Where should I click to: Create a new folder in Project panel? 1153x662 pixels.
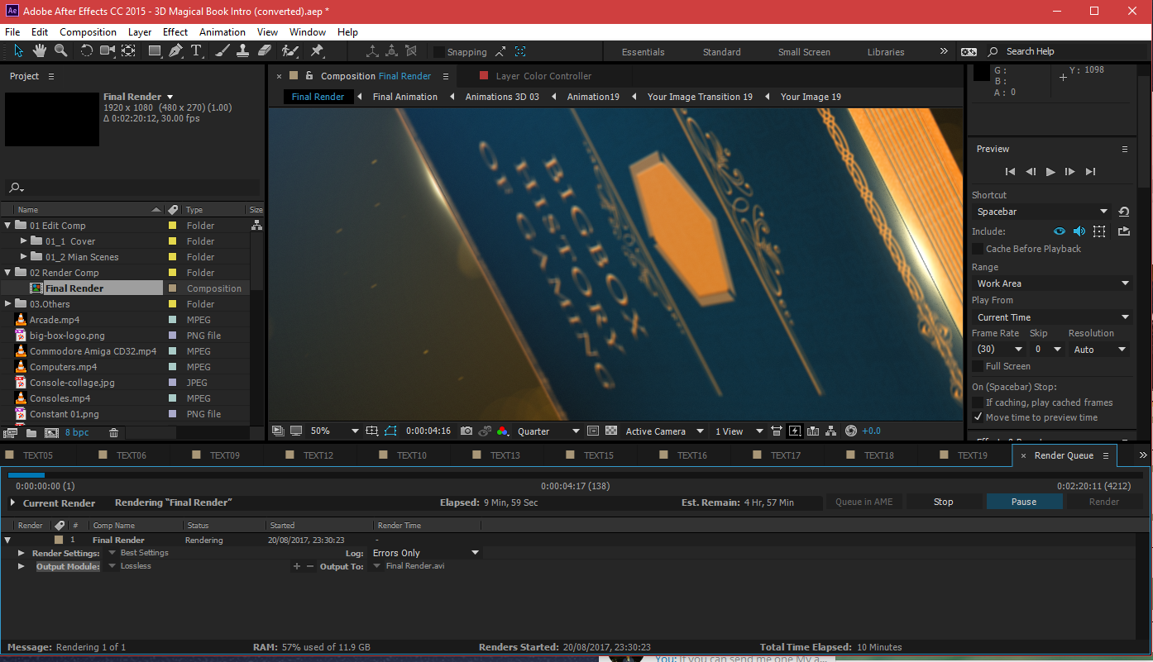(31, 433)
